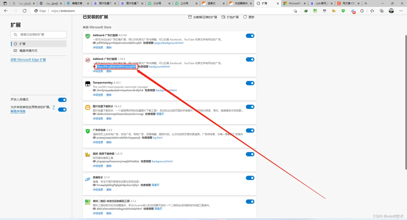The height and width of the screenshot is (220, 407).
Task: Toggle 允许来自其他应用商店的扩展 switch
Action: point(62,110)
